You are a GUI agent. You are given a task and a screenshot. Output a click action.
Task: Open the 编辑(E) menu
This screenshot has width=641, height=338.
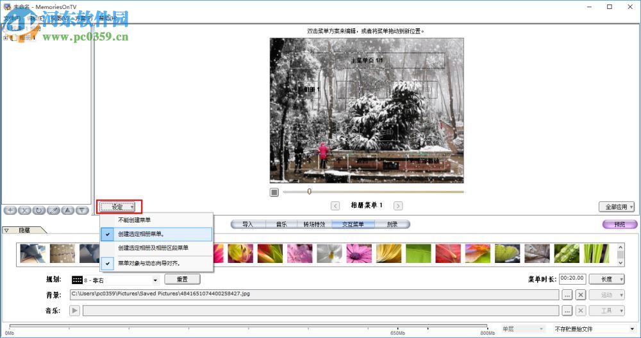click(36, 18)
